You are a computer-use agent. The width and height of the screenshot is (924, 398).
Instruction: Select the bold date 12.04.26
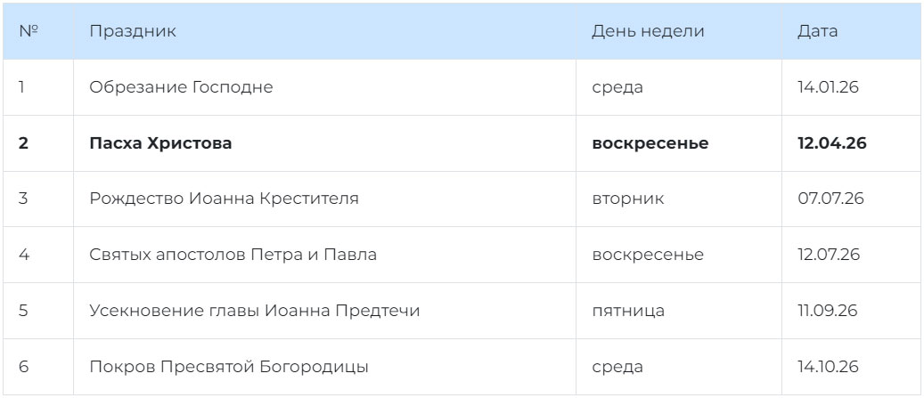pos(832,143)
